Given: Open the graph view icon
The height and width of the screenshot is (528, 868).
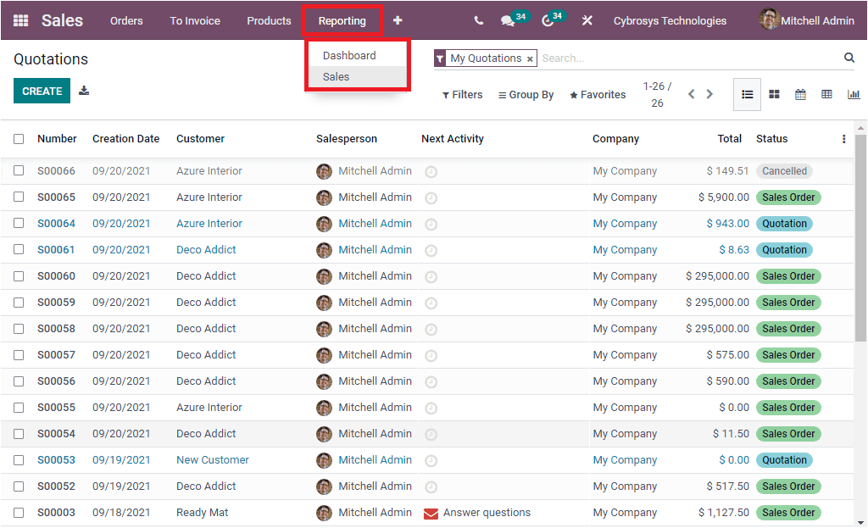Looking at the screenshot, I should [x=854, y=94].
